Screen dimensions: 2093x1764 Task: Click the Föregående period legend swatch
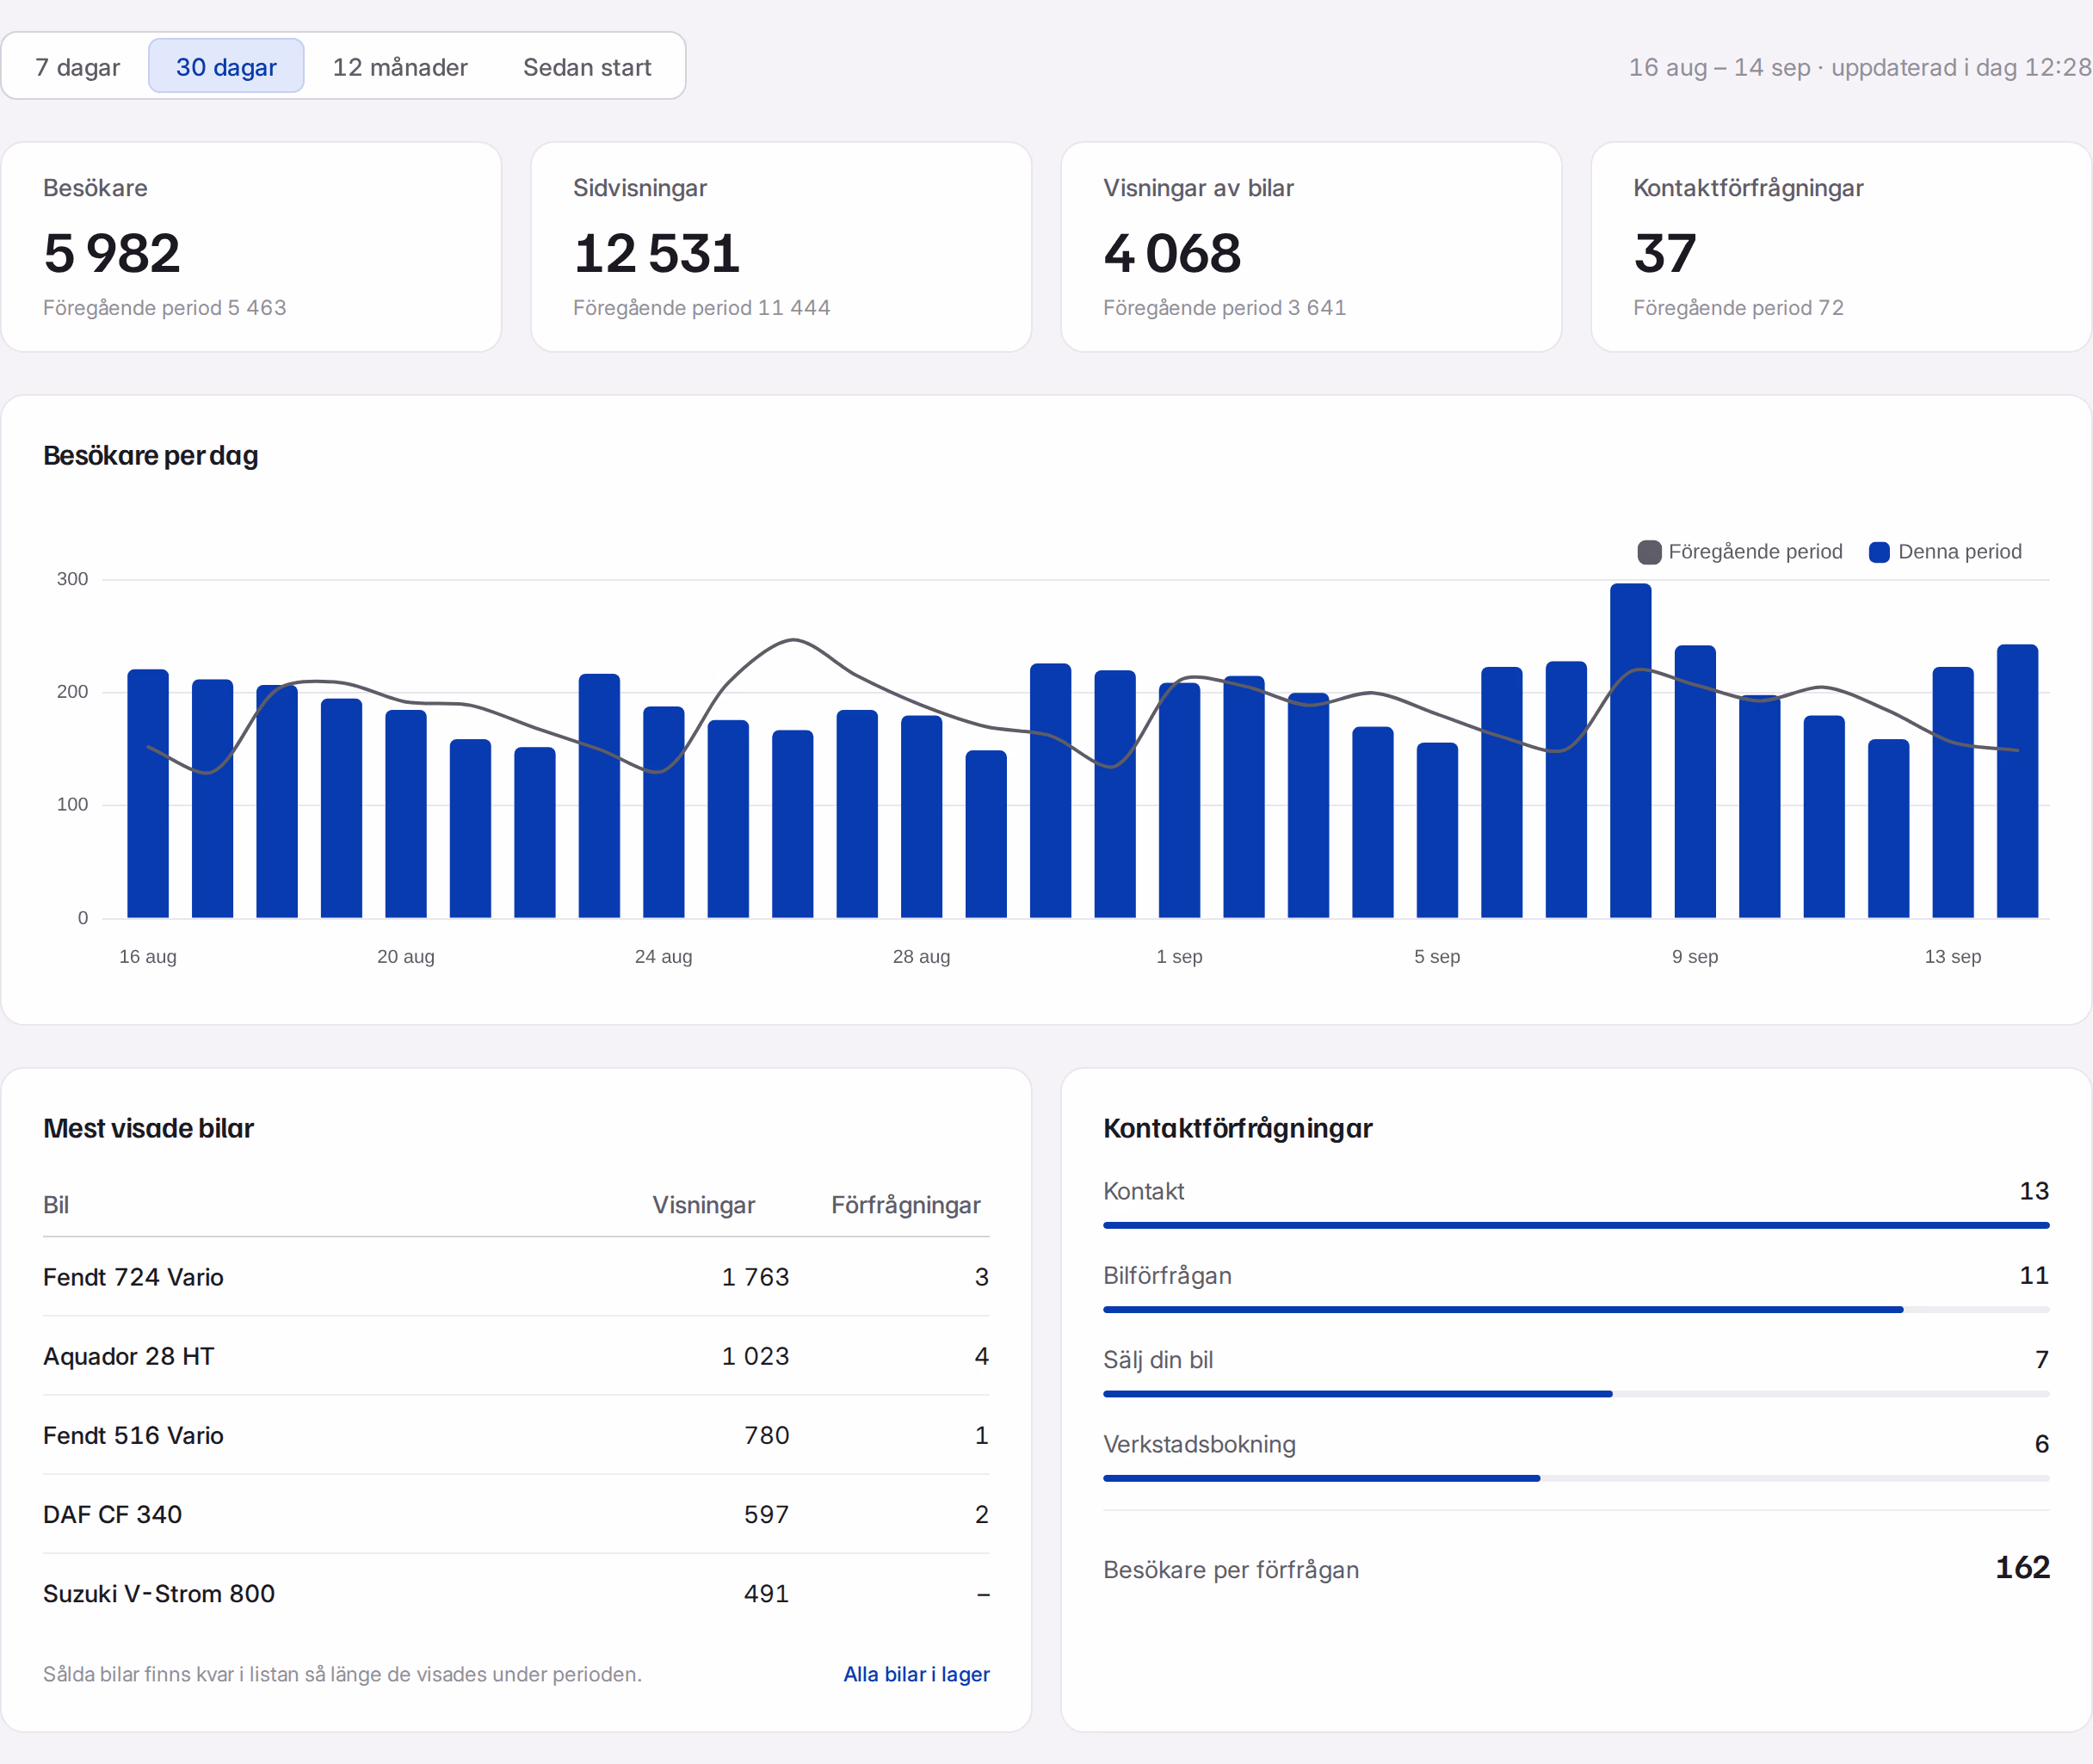coord(1649,552)
